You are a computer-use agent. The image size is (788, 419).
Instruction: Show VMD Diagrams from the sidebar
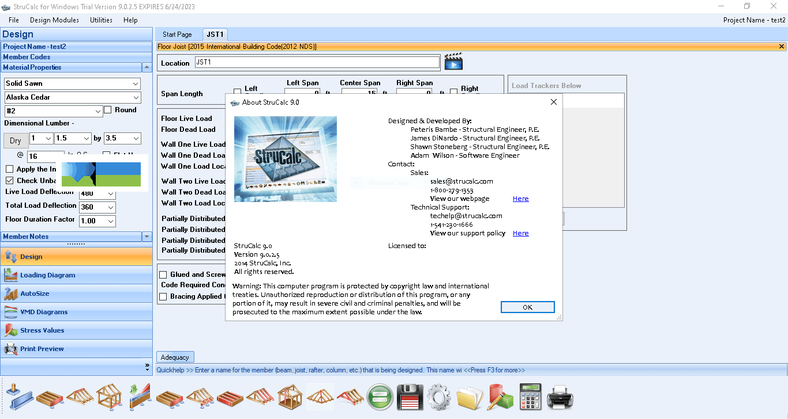click(76, 312)
